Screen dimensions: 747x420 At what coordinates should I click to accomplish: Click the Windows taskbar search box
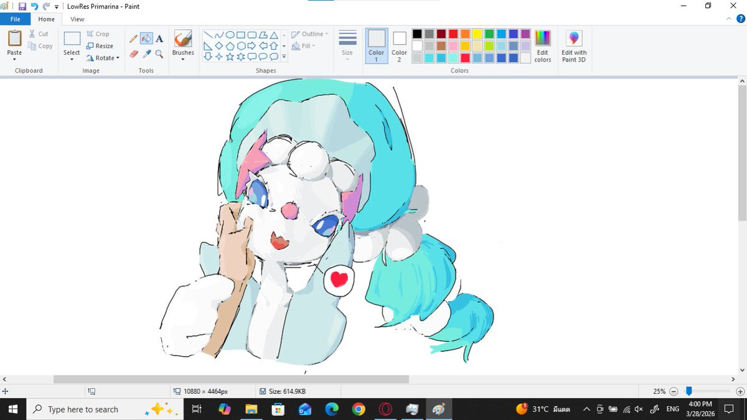pos(105,409)
